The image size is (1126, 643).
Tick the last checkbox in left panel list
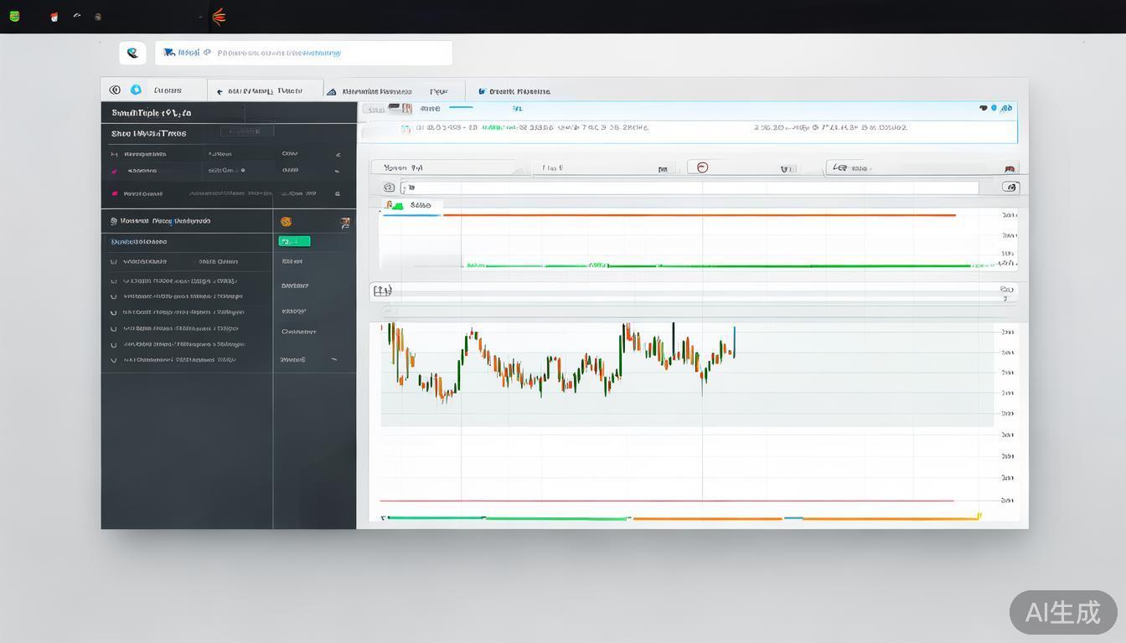coord(114,360)
